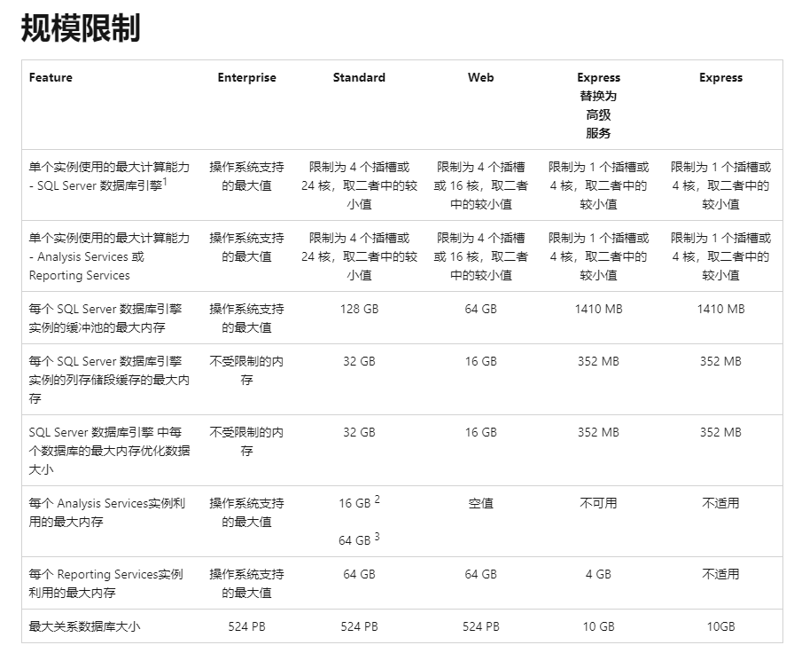Select the Feature column header

point(51,77)
